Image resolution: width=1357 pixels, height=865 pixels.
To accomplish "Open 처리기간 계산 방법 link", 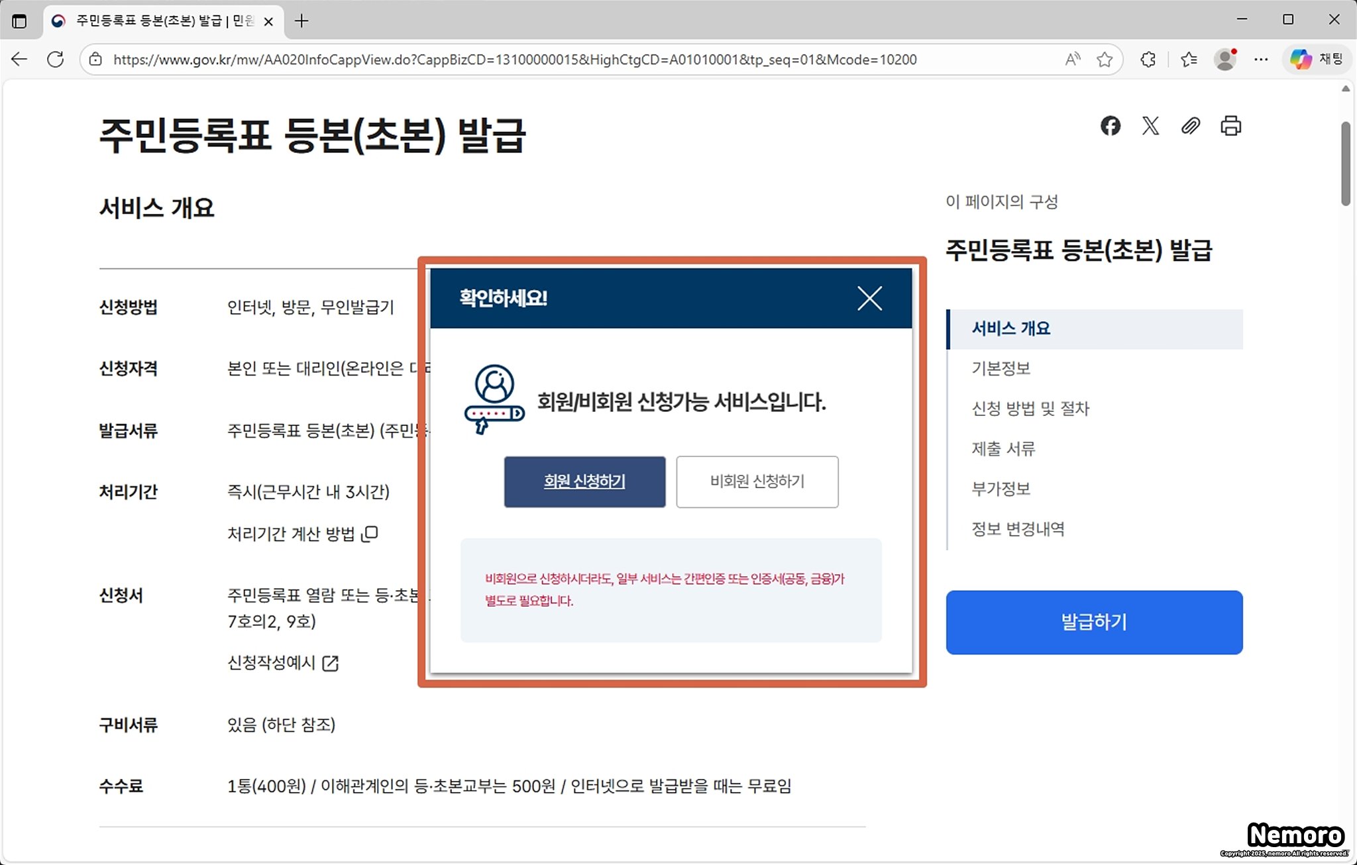I will (302, 534).
